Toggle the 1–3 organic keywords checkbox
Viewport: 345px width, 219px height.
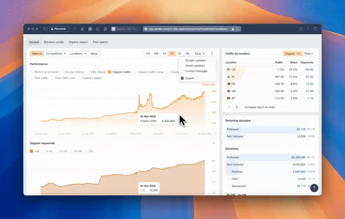pyautogui.click(x=31, y=151)
